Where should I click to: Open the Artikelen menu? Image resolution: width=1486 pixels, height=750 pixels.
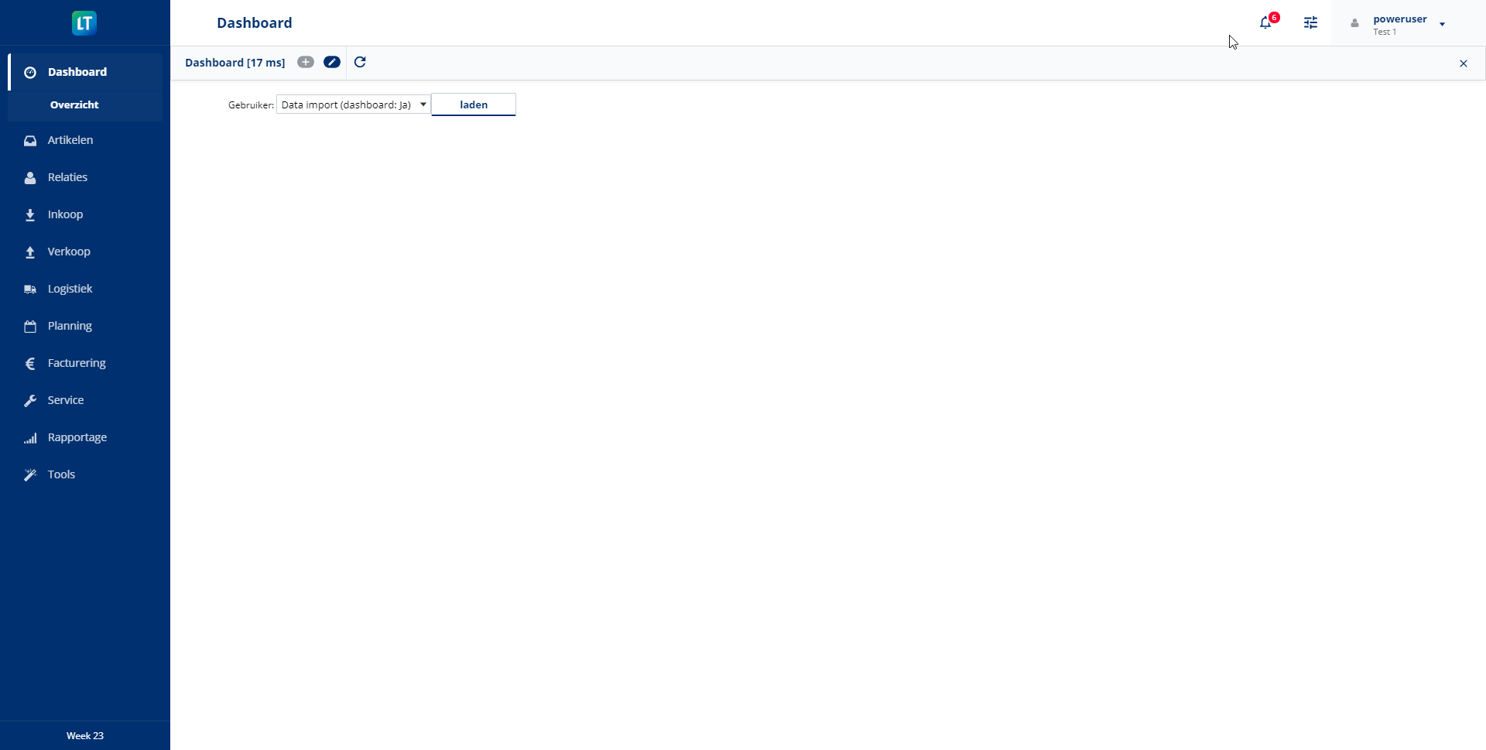click(70, 140)
